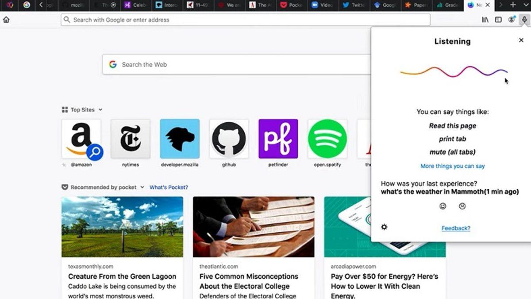Viewport: 531px width, 299px height.
Task: Open the open.spotify top site shortcut
Action: (x=327, y=139)
